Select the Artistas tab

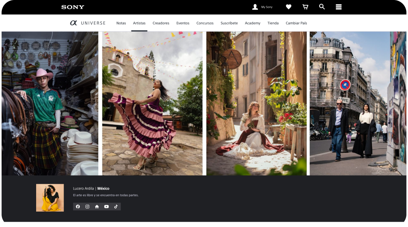(x=139, y=23)
